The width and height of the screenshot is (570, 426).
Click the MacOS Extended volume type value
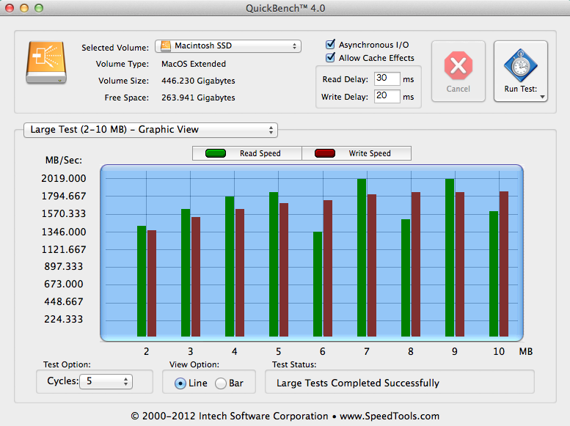(x=194, y=64)
